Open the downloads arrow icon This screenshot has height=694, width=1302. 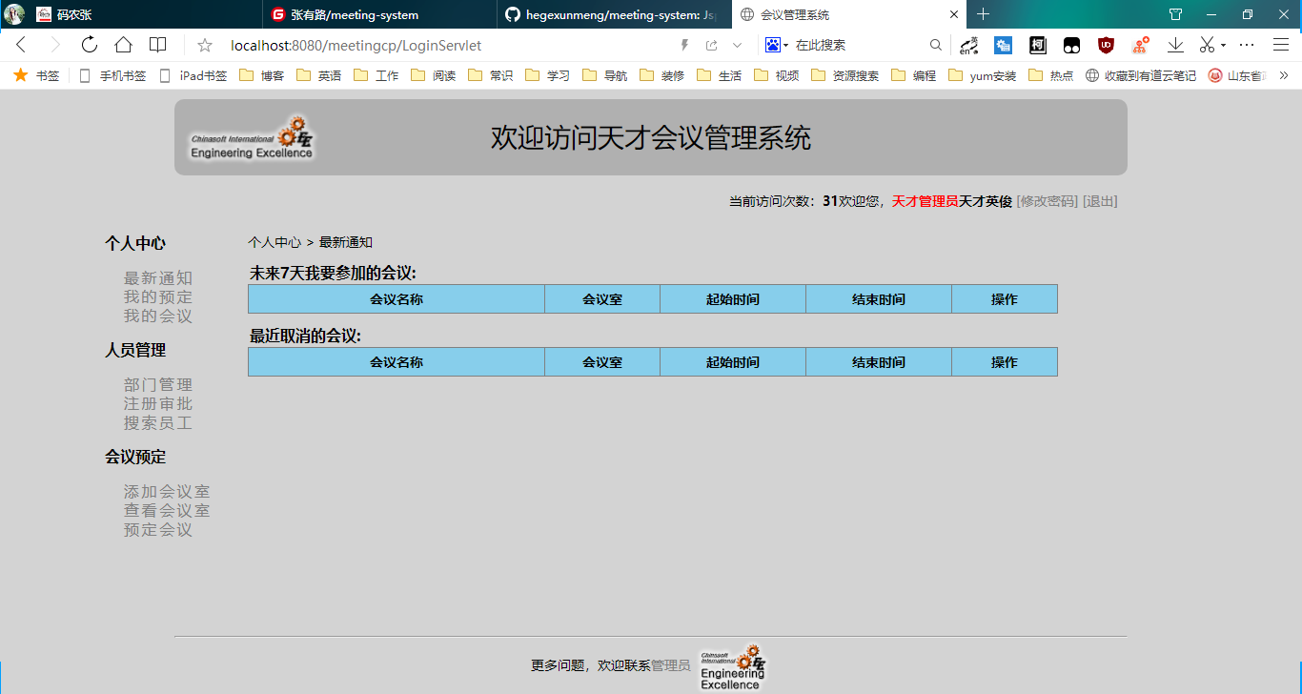(1175, 44)
